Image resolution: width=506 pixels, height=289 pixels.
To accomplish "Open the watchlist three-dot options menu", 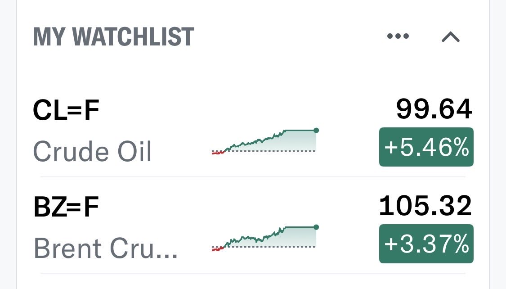I will (x=398, y=36).
